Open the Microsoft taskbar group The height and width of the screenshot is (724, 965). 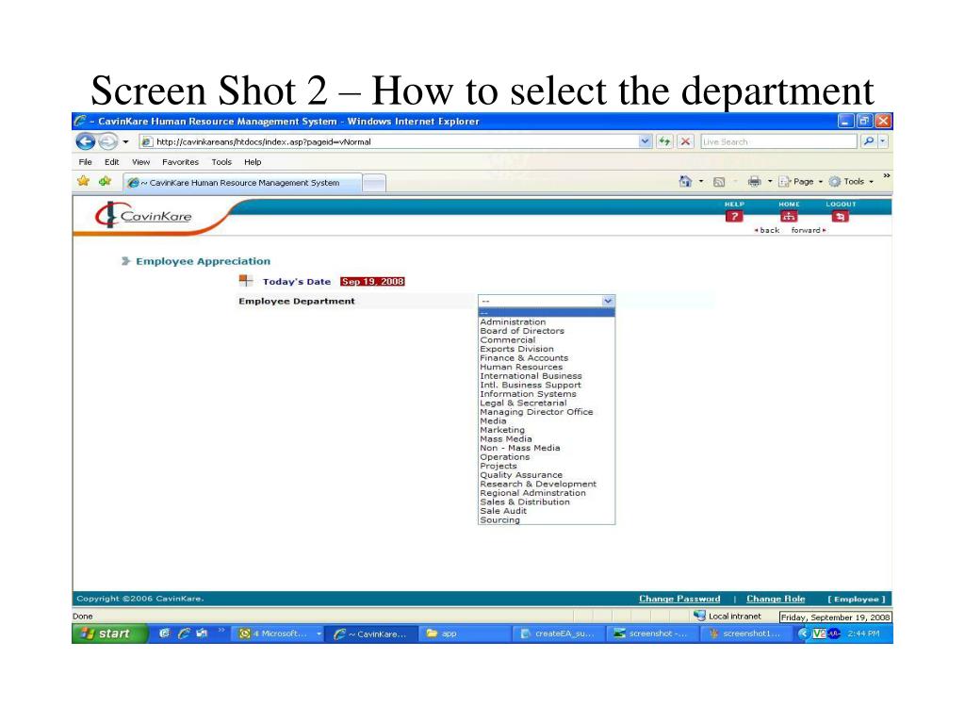pos(280,633)
